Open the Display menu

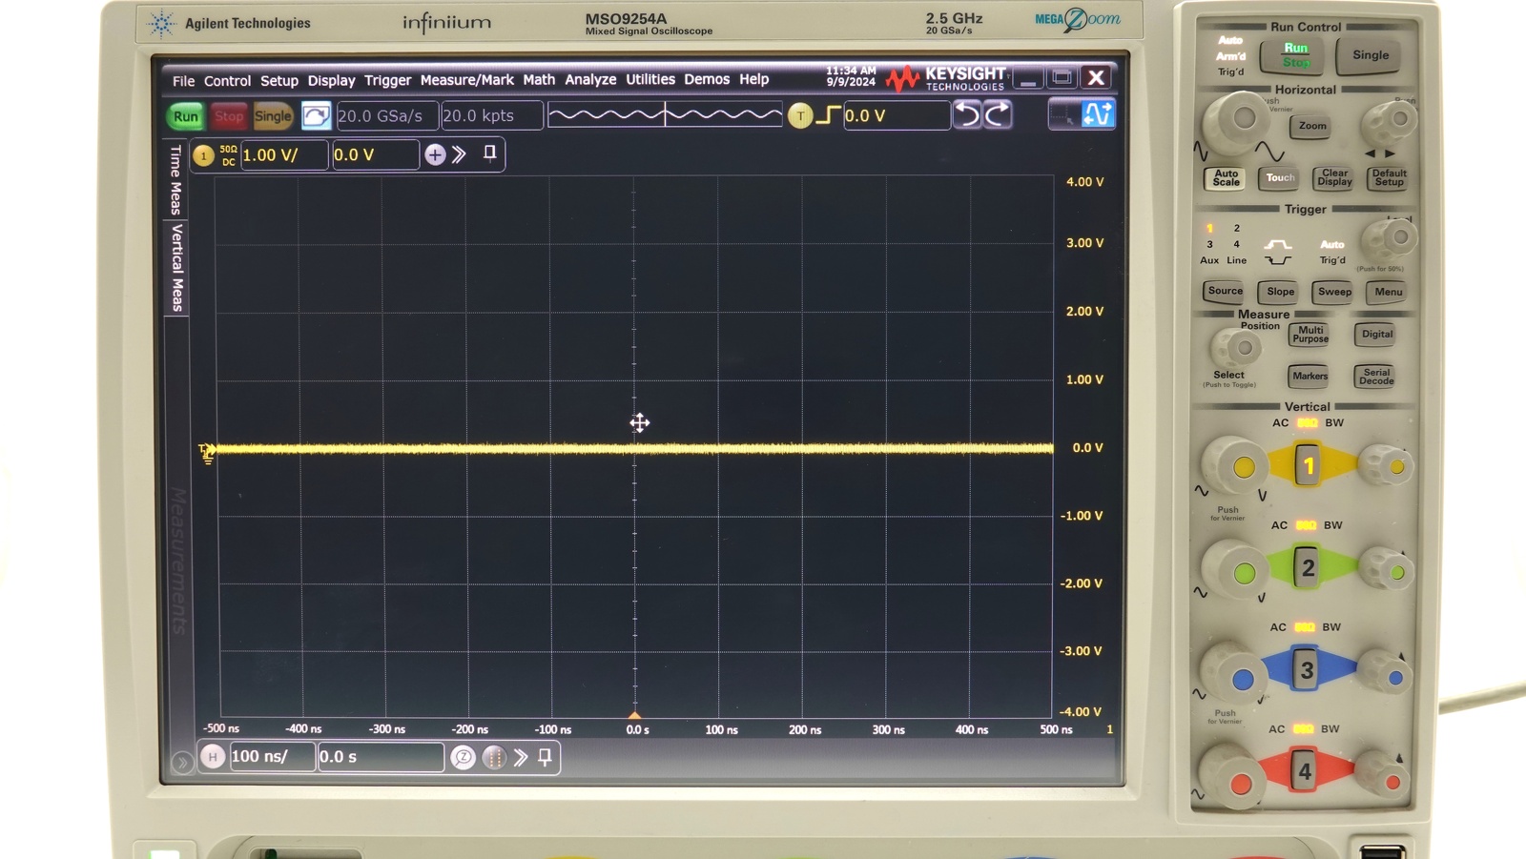click(331, 81)
